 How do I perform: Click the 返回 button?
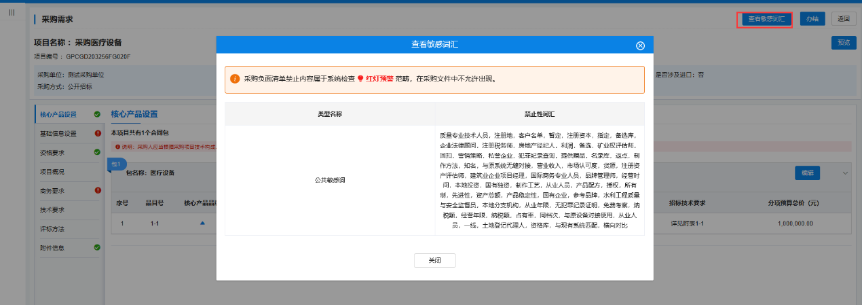pyautogui.click(x=844, y=19)
